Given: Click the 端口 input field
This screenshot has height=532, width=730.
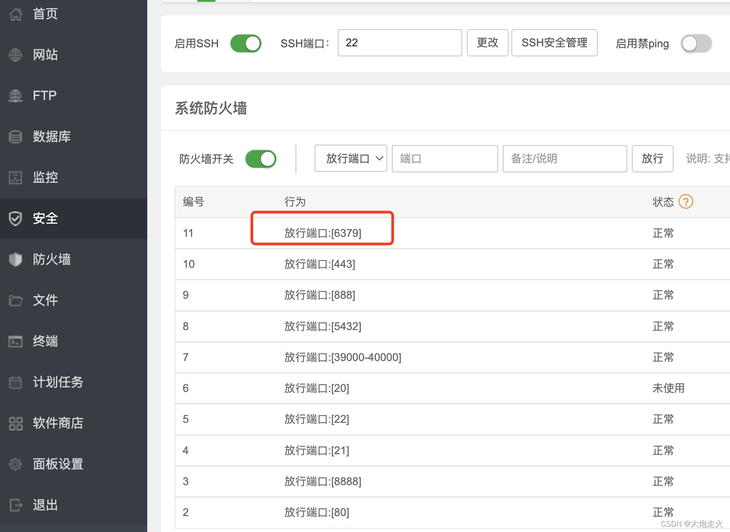Looking at the screenshot, I should [445, 159].
